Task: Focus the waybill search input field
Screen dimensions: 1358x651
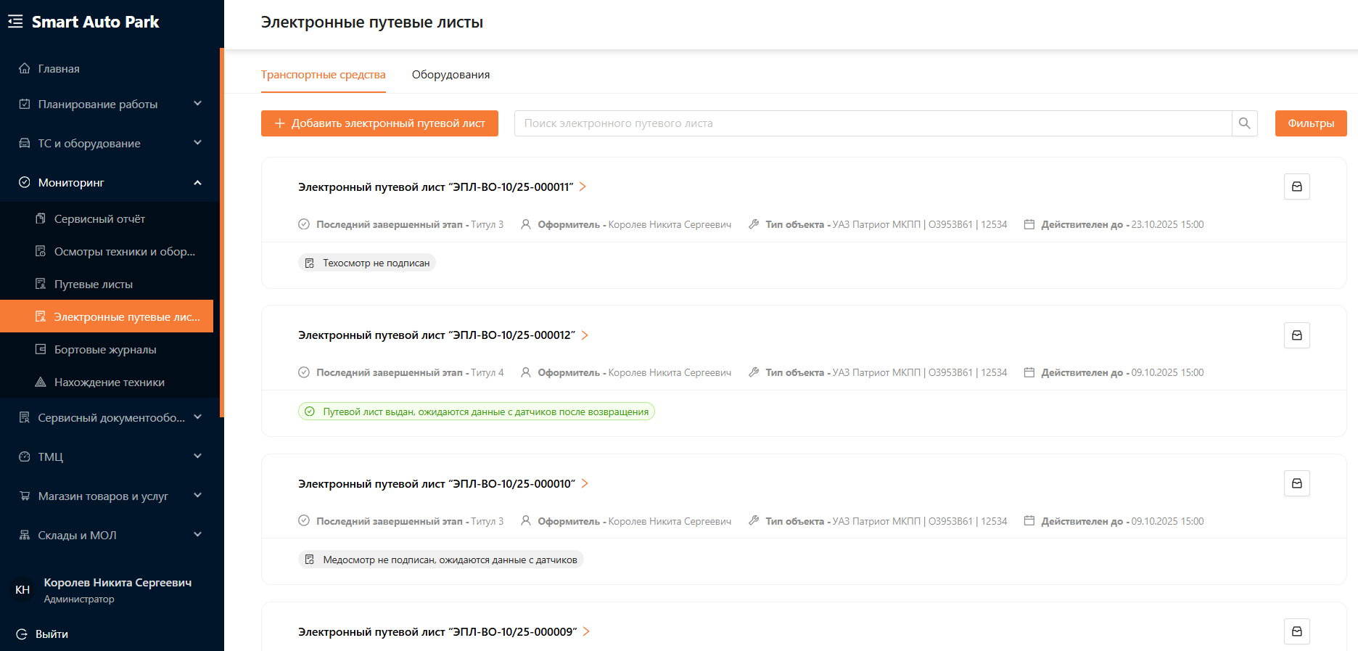Action: (x=872, y=123)
